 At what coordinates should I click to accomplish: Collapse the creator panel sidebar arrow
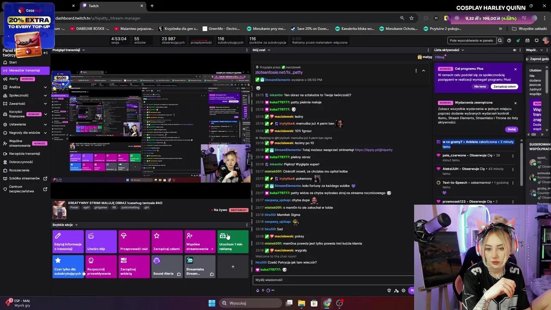click(45, 53)
